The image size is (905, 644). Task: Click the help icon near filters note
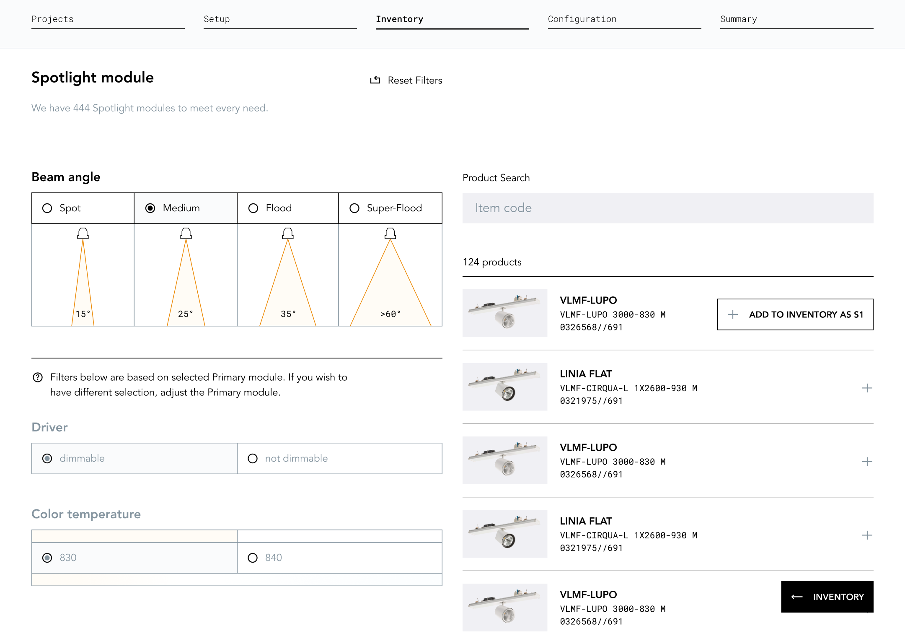pos(38,377)
